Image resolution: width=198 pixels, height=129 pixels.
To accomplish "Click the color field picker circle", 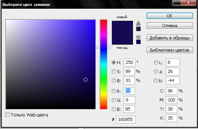I will point(85,79).
